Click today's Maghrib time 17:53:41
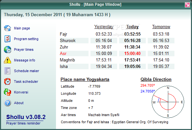 pyautogui.click(x=132, y=60)
